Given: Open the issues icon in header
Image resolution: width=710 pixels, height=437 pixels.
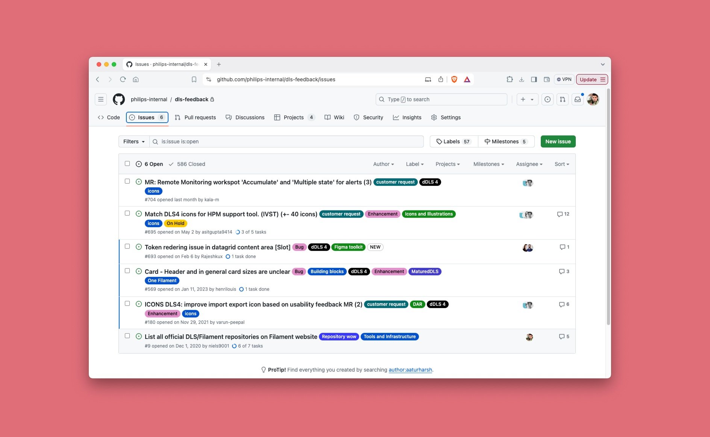Looking at the screenshot, I should [x=548, y=99].
